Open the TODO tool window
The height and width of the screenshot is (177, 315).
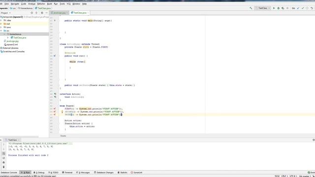pos(54,173)
